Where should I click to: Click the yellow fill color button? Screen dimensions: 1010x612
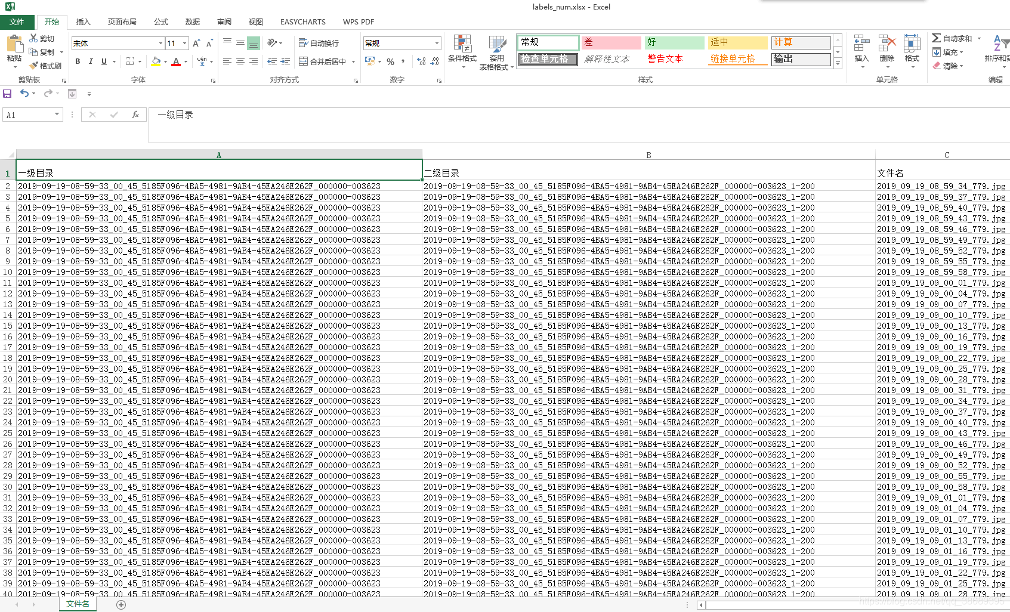pyautogui.click(x=156, y=61)
